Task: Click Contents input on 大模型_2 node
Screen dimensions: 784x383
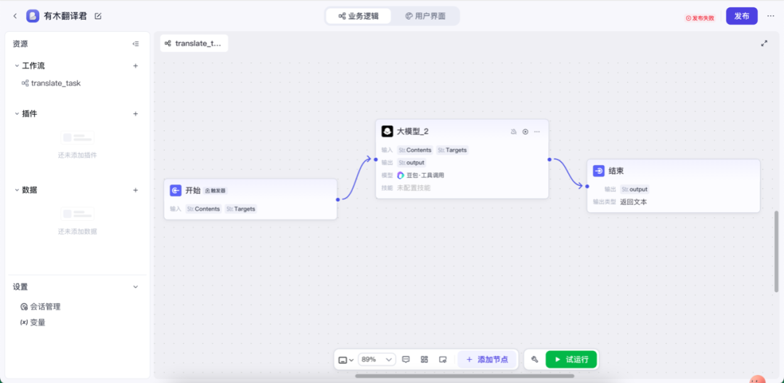Action: point(415,150)
